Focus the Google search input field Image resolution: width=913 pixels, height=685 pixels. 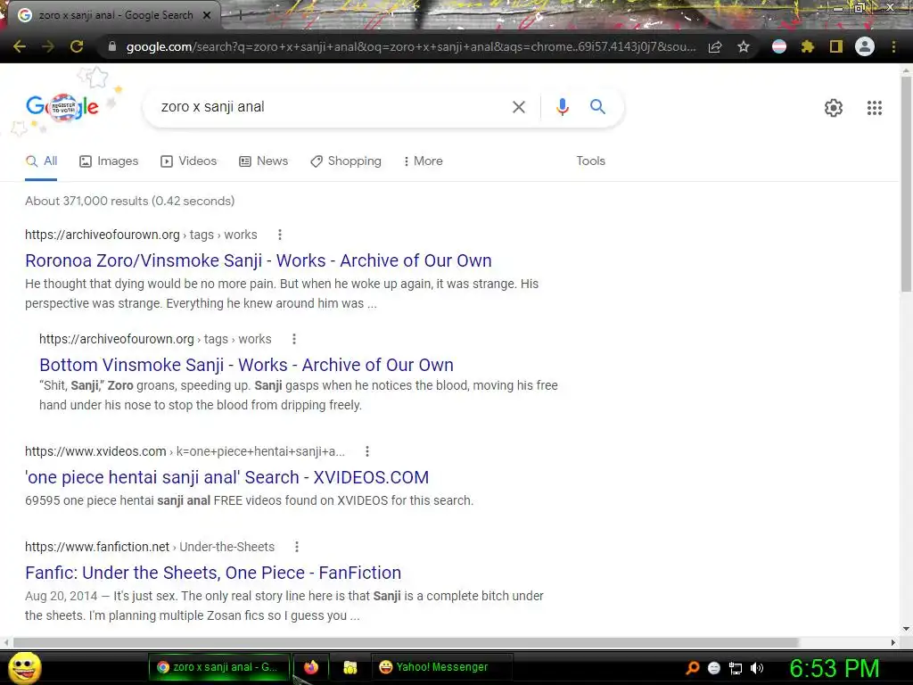click(329, 107)
